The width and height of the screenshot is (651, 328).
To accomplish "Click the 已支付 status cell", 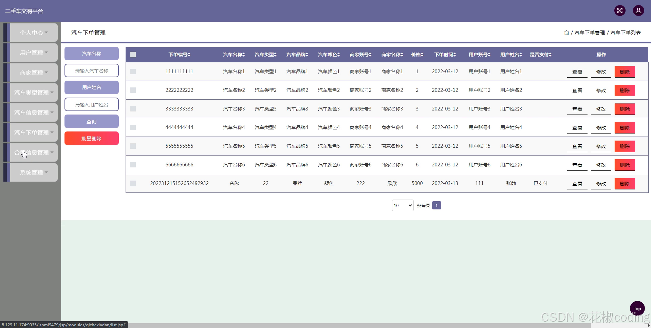I will (x=541, y=183).
